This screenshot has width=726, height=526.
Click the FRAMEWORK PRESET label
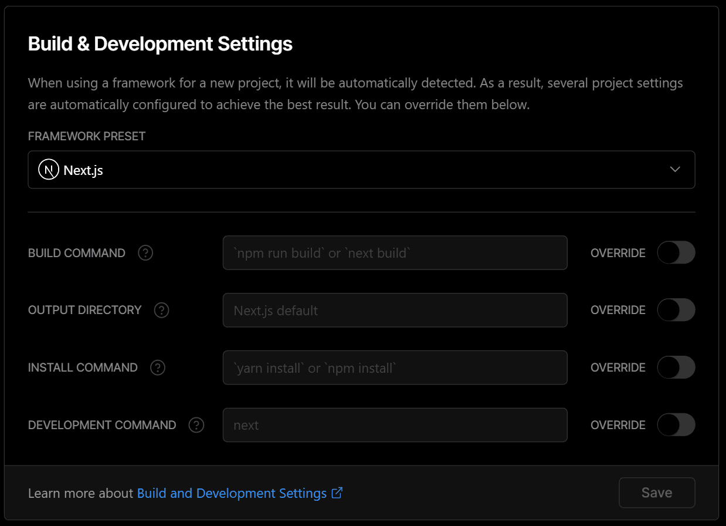pyautogui.click(x=87, y=136)
